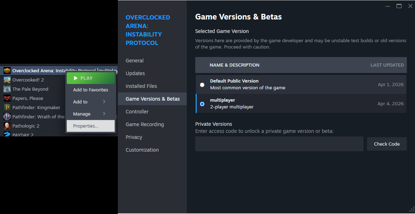Viewport: 415px width, 214px height.
Task: Open Add to in context menu
Action: coord(91,102)
